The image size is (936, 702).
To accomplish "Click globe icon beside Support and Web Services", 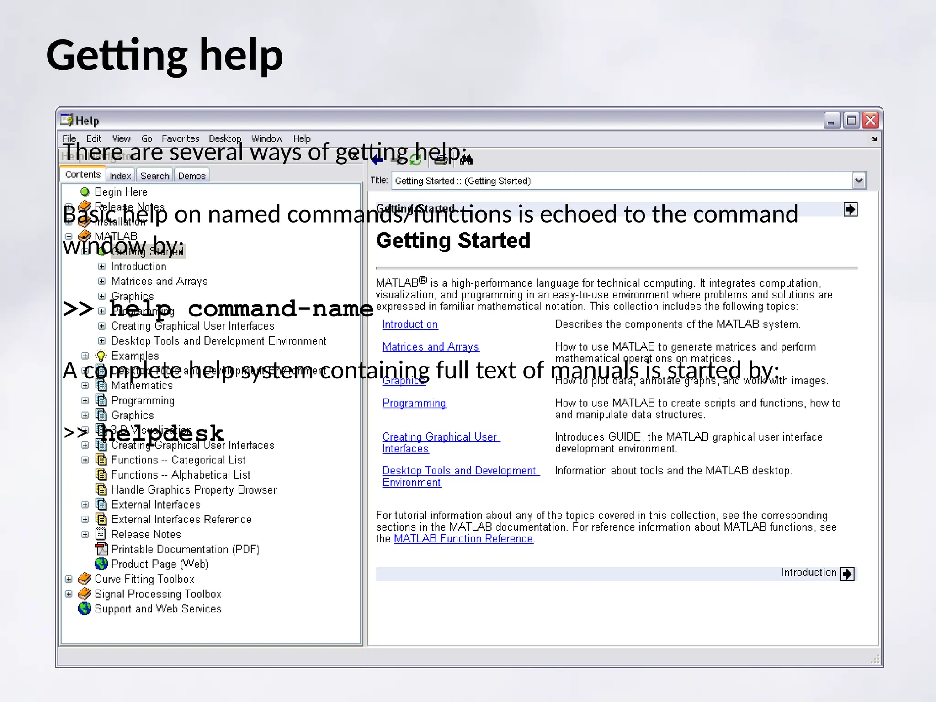I will (x=85, y=609).
